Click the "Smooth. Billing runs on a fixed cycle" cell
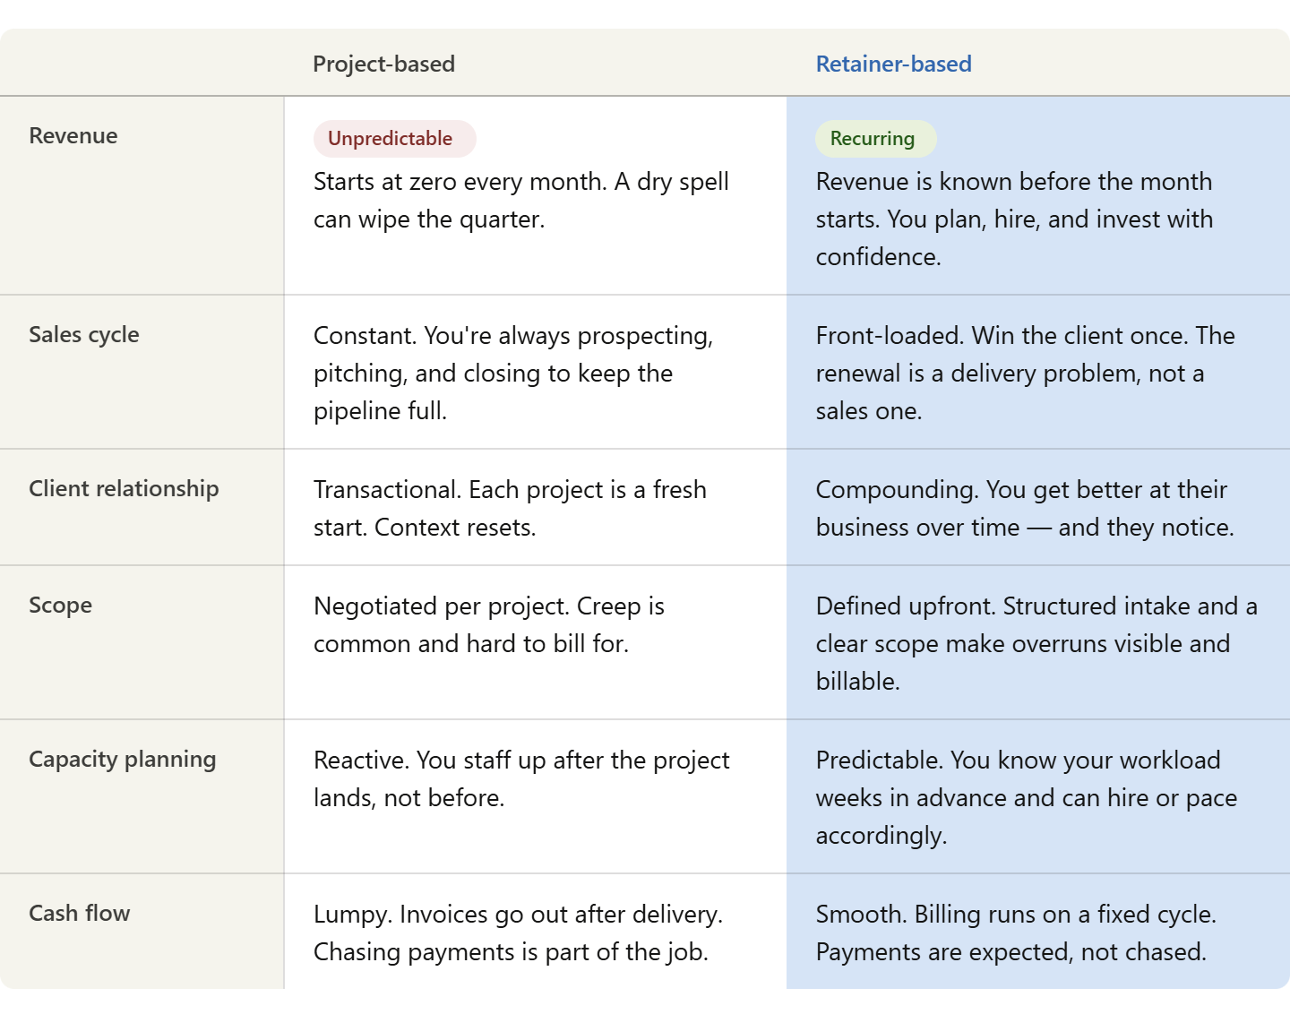The height and width of the screenshot is (1014, 1290). point(1015,932)
